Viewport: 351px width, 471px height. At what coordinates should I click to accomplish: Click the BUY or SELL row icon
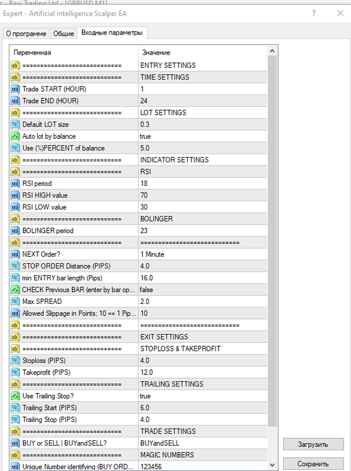pyautogui.click(x=15, y=443)
